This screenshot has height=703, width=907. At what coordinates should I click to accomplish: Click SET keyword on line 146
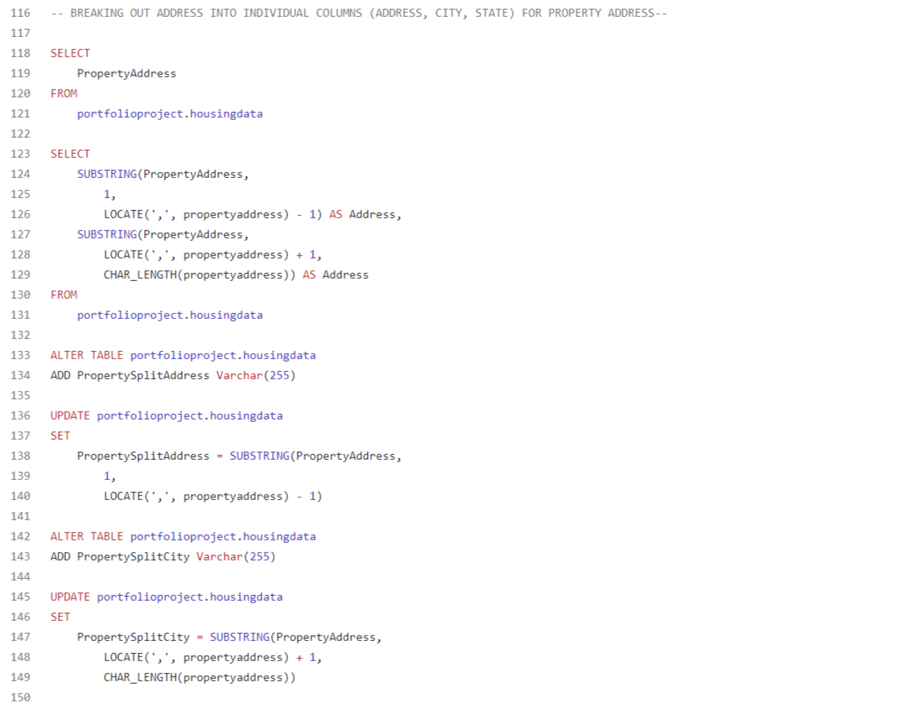(60, 617)
